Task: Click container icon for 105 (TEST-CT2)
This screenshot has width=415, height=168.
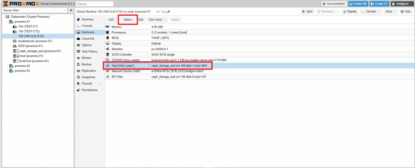Action: pos(15,31)
